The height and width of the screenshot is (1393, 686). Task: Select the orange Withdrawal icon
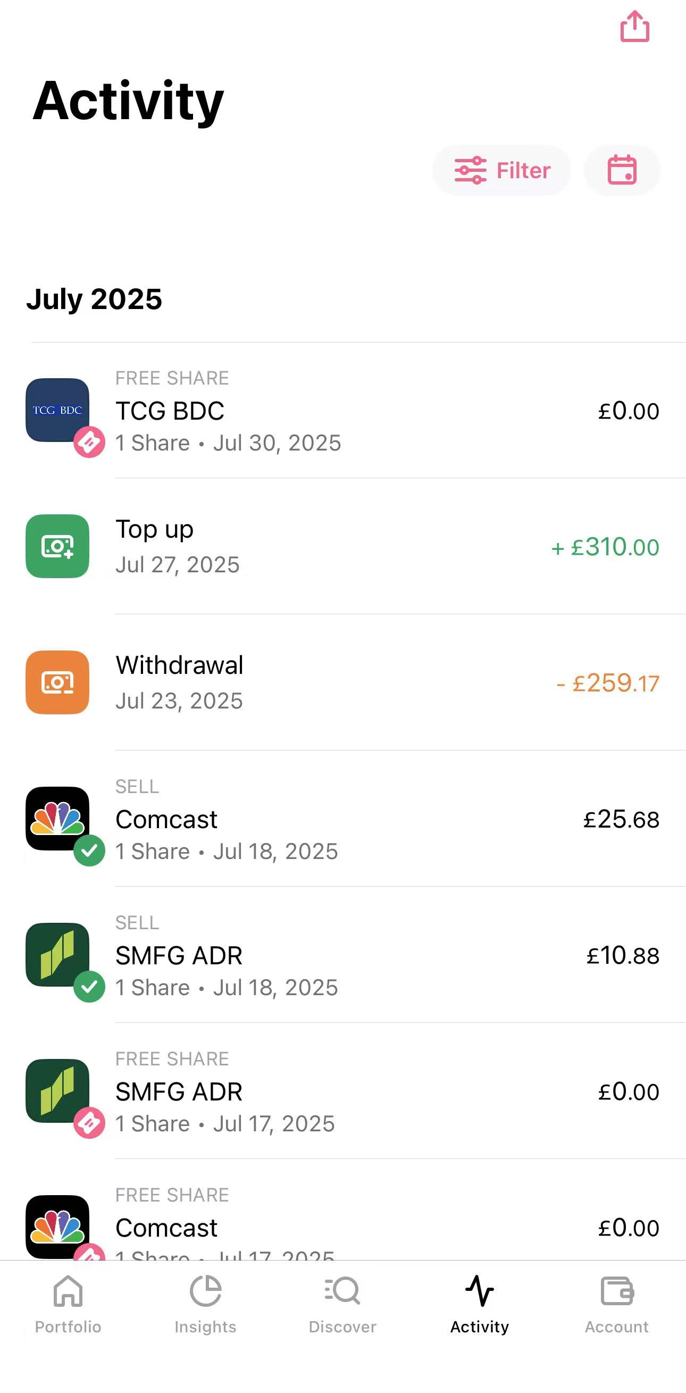point(57,682)
